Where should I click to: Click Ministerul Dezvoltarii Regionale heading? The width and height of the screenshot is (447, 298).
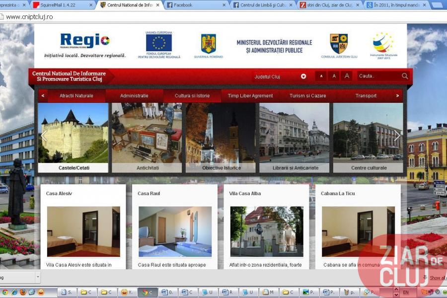[x=274, y=47]
